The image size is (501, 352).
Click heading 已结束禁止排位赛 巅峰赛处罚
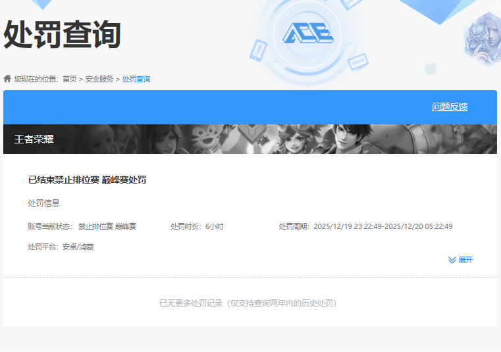point(87,180)
